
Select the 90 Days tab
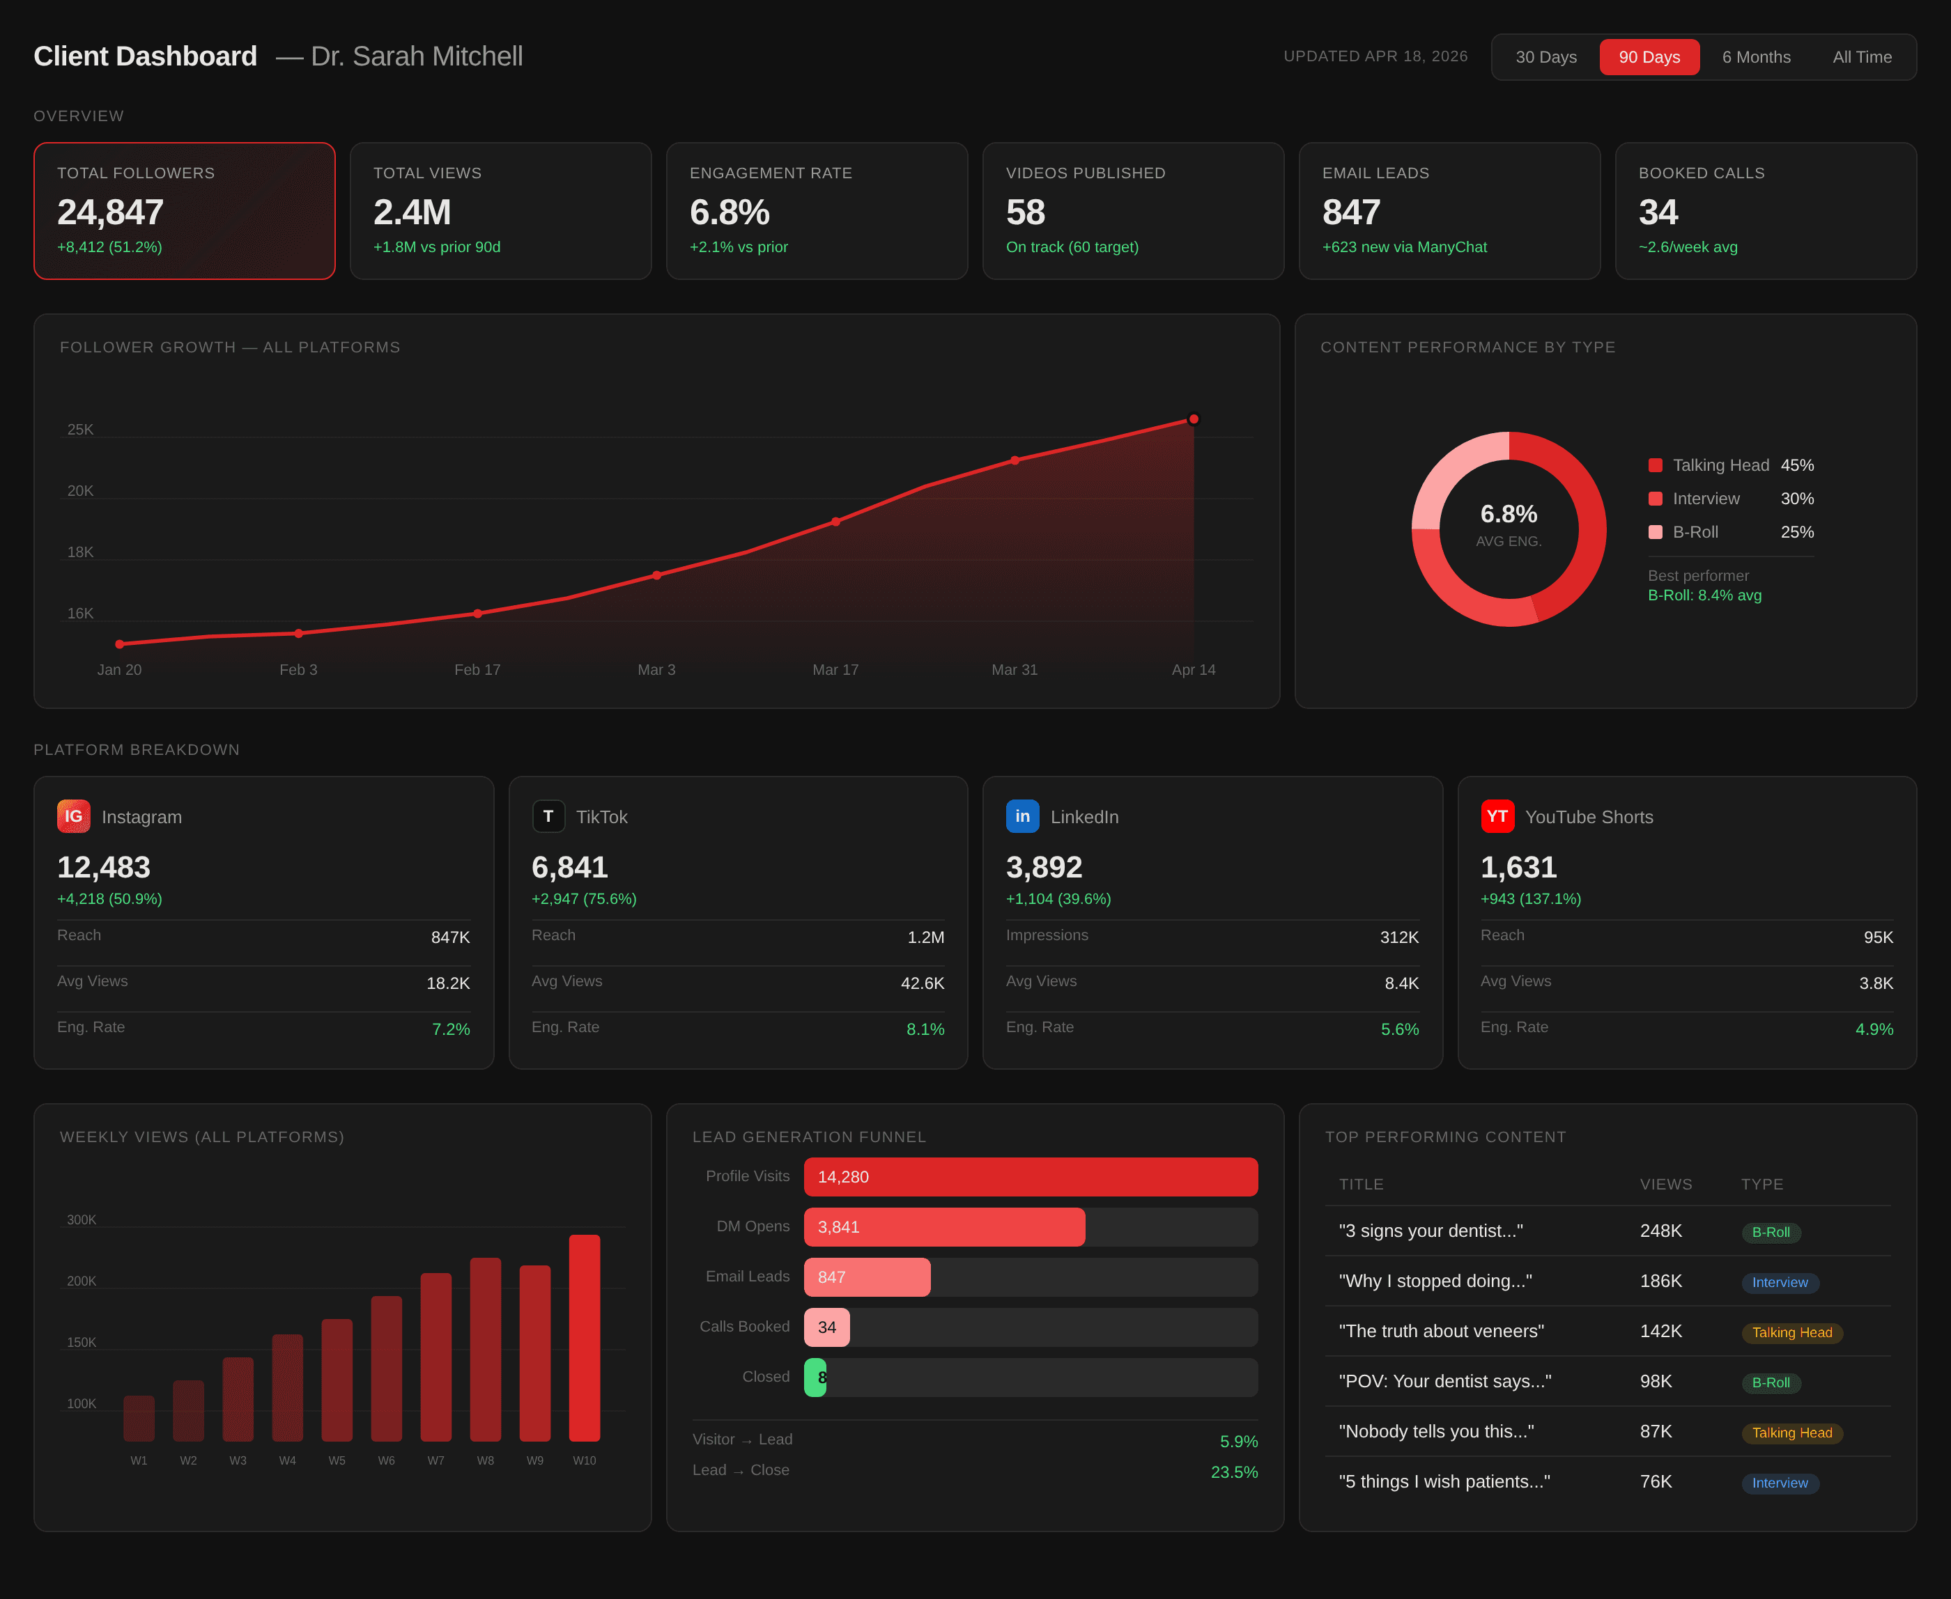pos(1649,57)
